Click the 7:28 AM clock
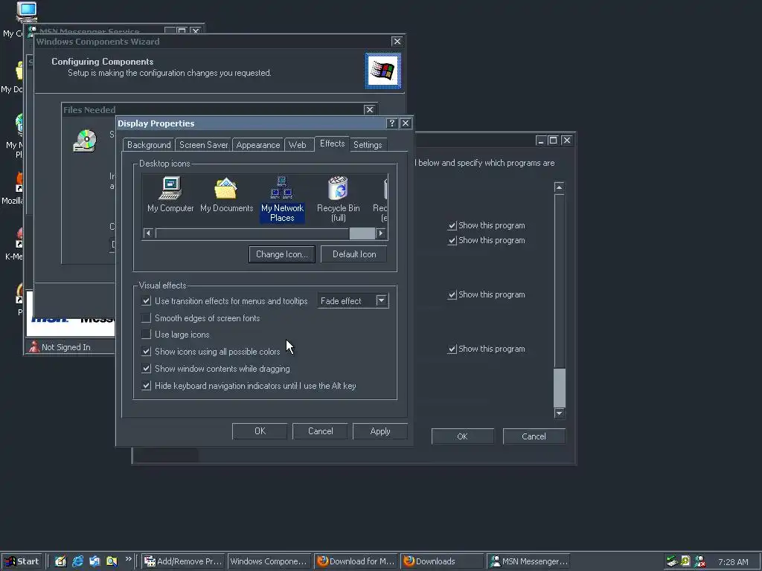 click(x=733, y=562)
